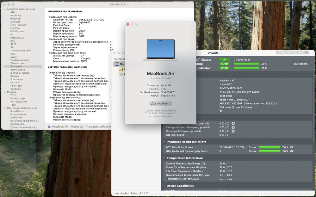Select Принтери in the sidebar
Image resolution: width=316 pixels, height=197 pixels.
coord(16,86)
